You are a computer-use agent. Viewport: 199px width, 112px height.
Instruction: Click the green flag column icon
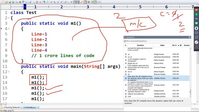coord(181,45)
